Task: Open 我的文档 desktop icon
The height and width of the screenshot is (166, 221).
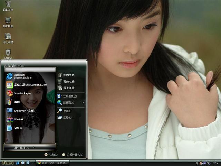Action: [x=8, y=6]
